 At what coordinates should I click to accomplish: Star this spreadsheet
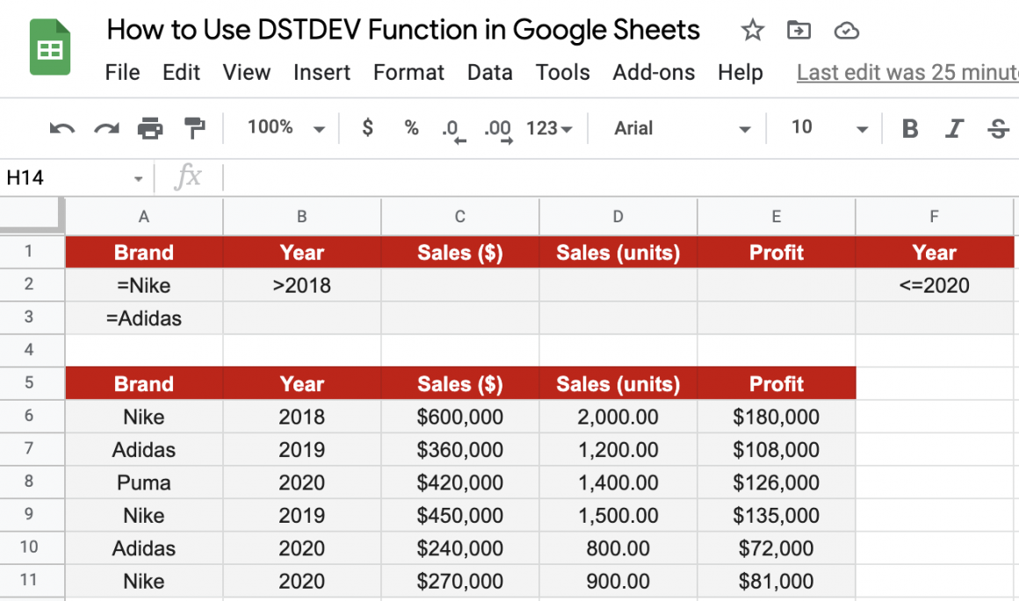(752, 30)
